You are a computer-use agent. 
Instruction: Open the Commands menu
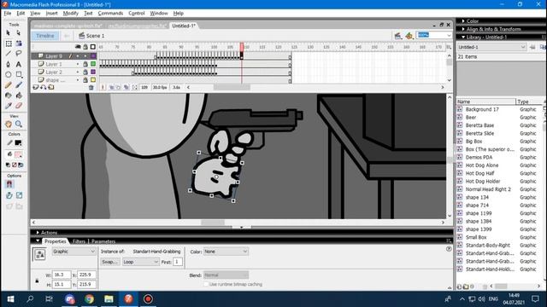(110, 14)
